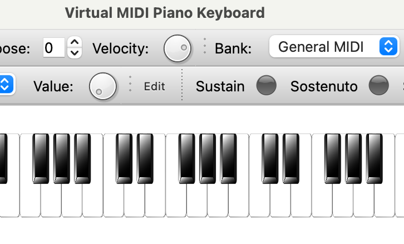Open the controller dropdown left of Value
The width and height of the screenshot is (404, 244).
point(6,85)
